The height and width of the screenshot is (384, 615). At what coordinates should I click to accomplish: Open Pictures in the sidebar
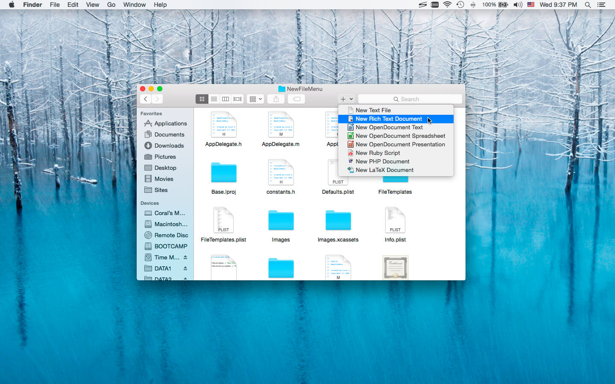165,157
